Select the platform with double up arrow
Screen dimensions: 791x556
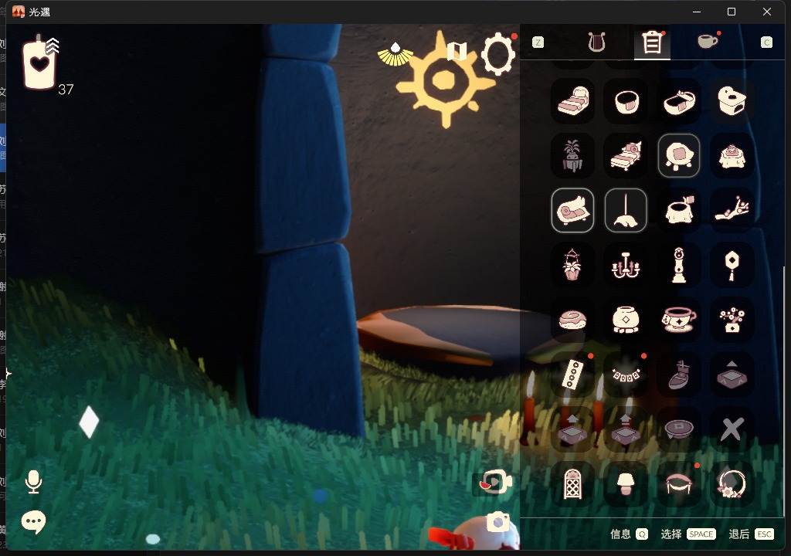(x=626, y=429)
